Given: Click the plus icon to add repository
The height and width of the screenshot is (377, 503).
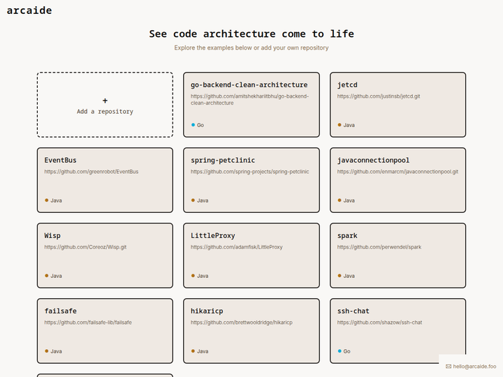Looking at the screenshot, I should 105,101.
